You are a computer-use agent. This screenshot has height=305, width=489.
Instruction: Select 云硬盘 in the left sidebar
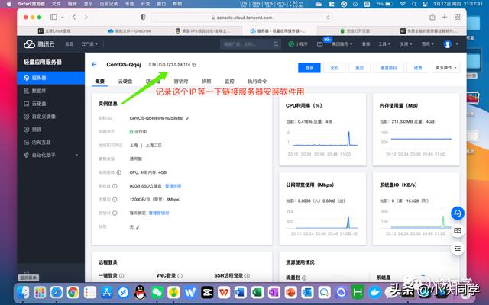[51, 104]
